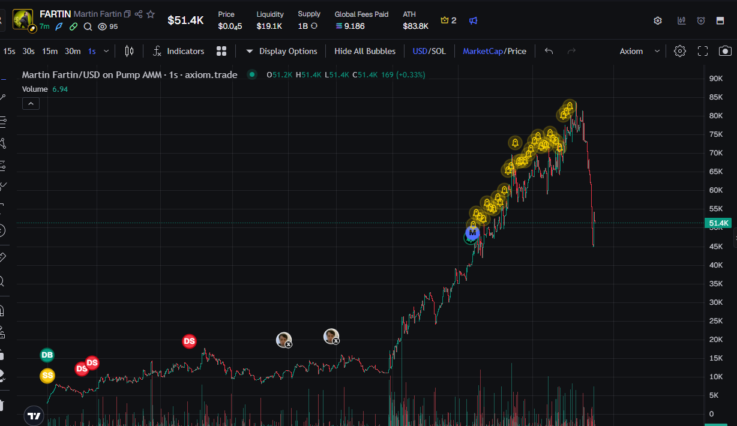Open the blue megaphone announcements icon
Screen dimensions: 737x426
(474, 20)
